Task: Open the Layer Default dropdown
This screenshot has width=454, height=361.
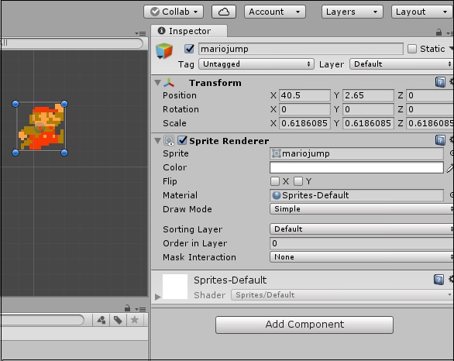Action: point(401,64)
